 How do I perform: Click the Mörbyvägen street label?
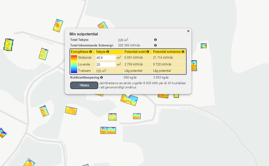coord(14,157)
